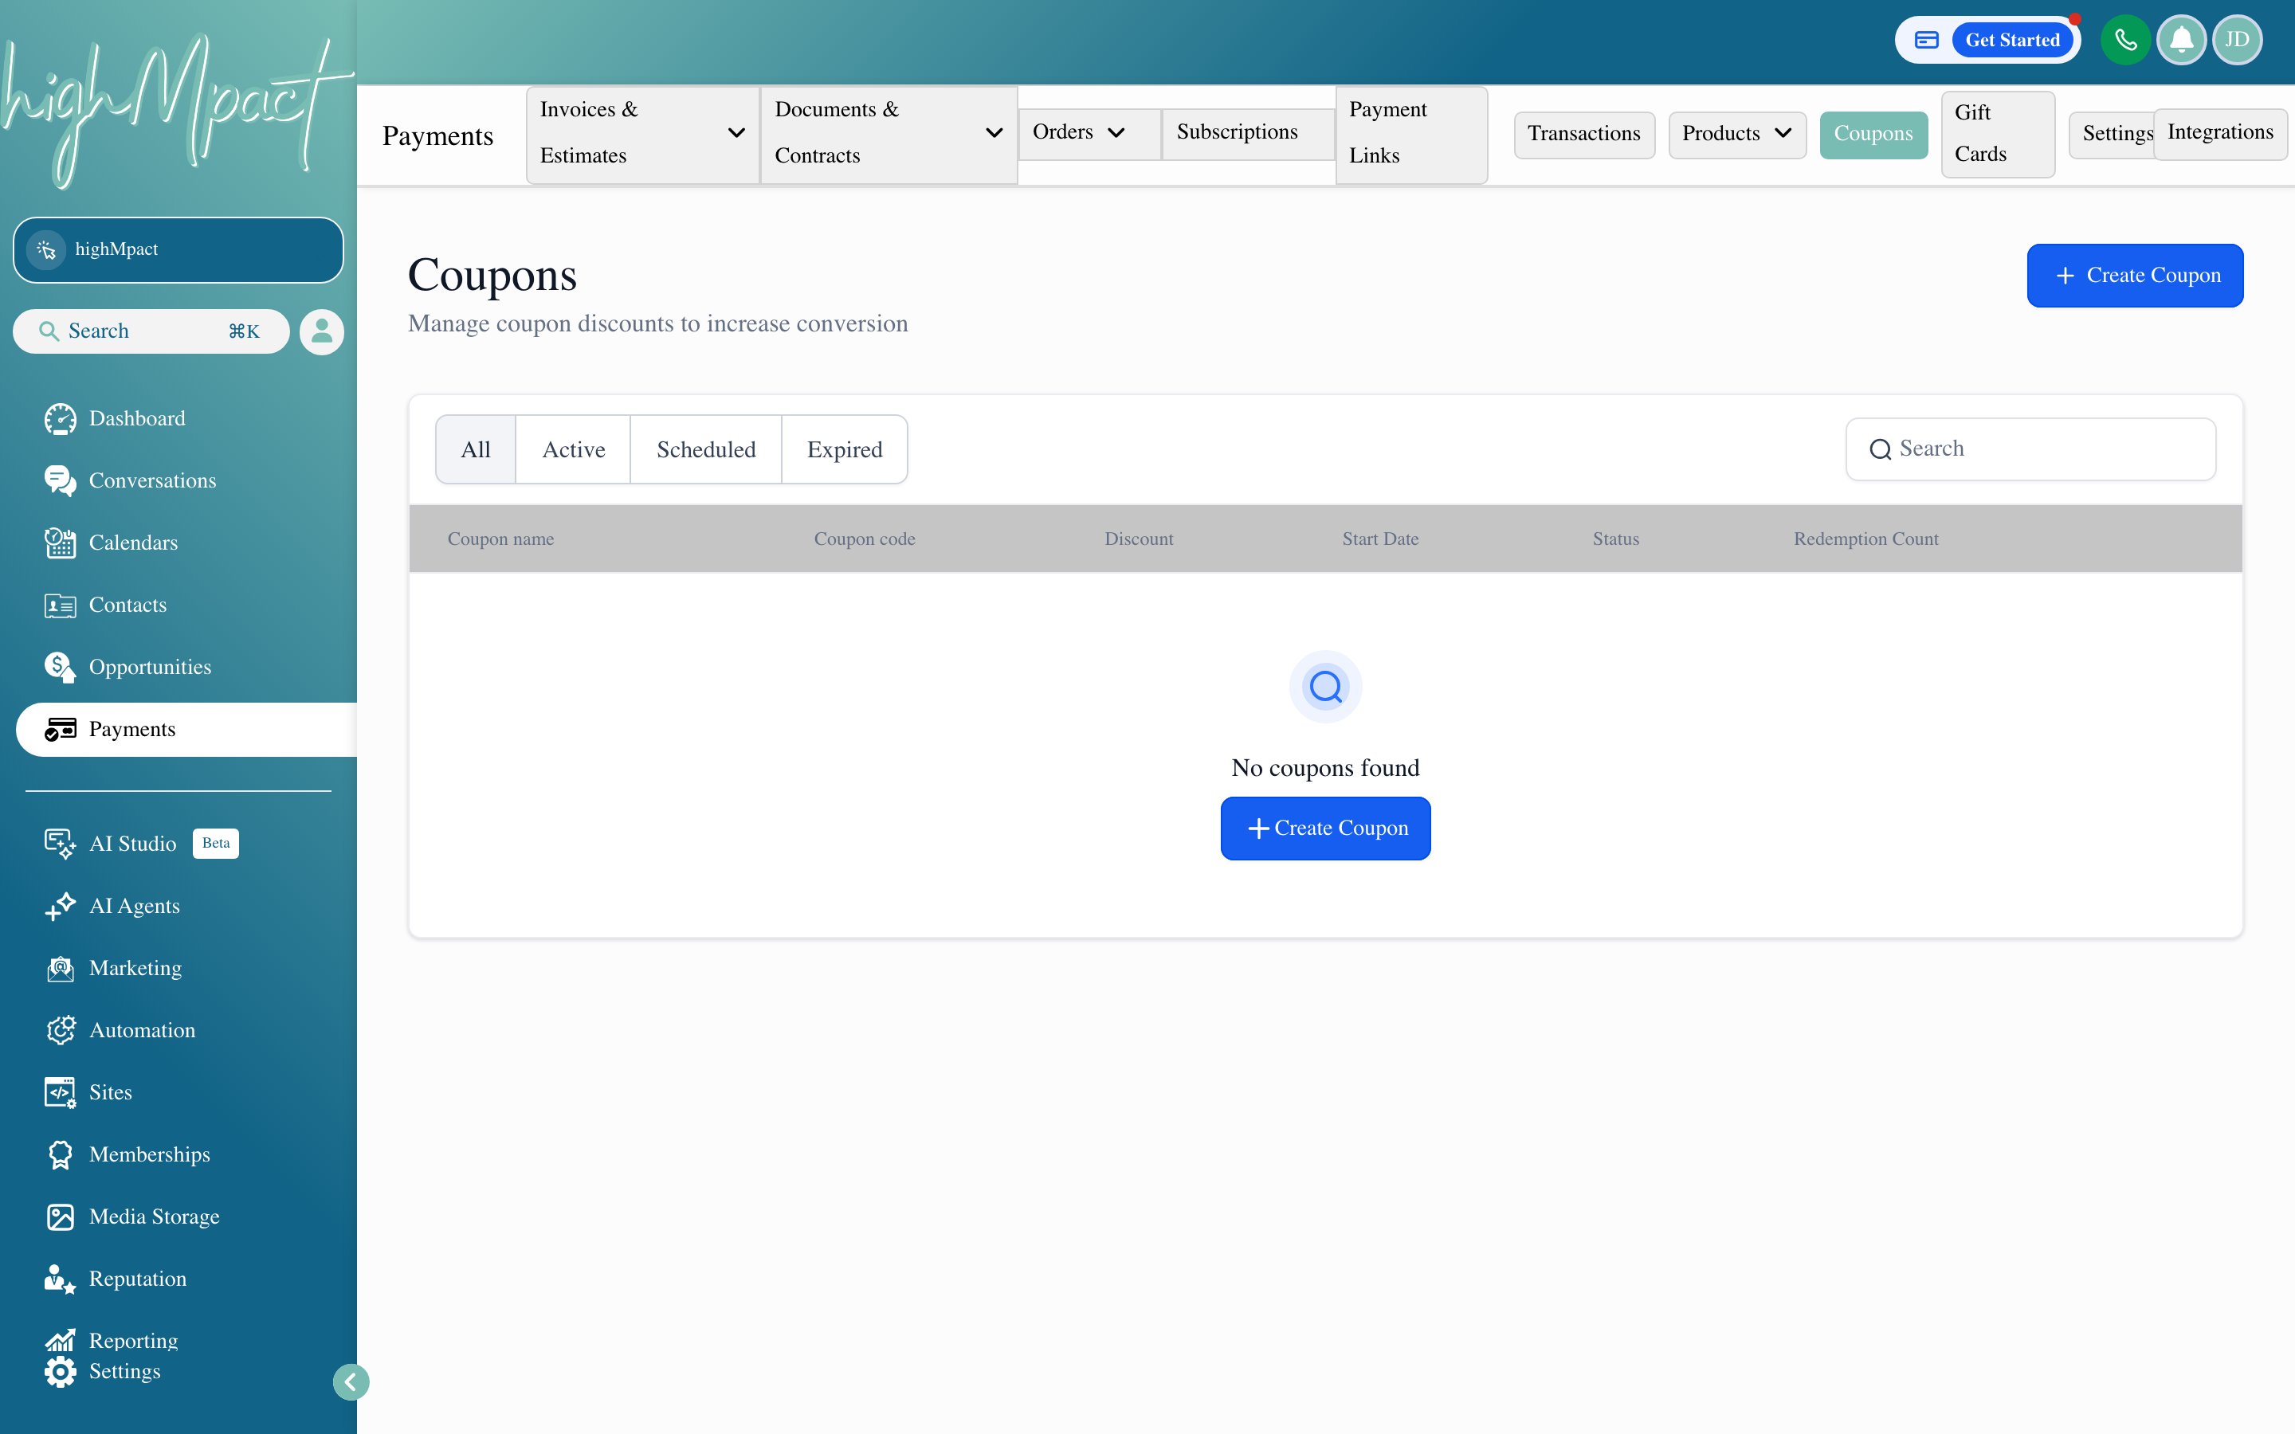Viewport: 2295px width, 1434px height.
Task: Switch to the Subscriptions tab
Action: pos(1248,133)
